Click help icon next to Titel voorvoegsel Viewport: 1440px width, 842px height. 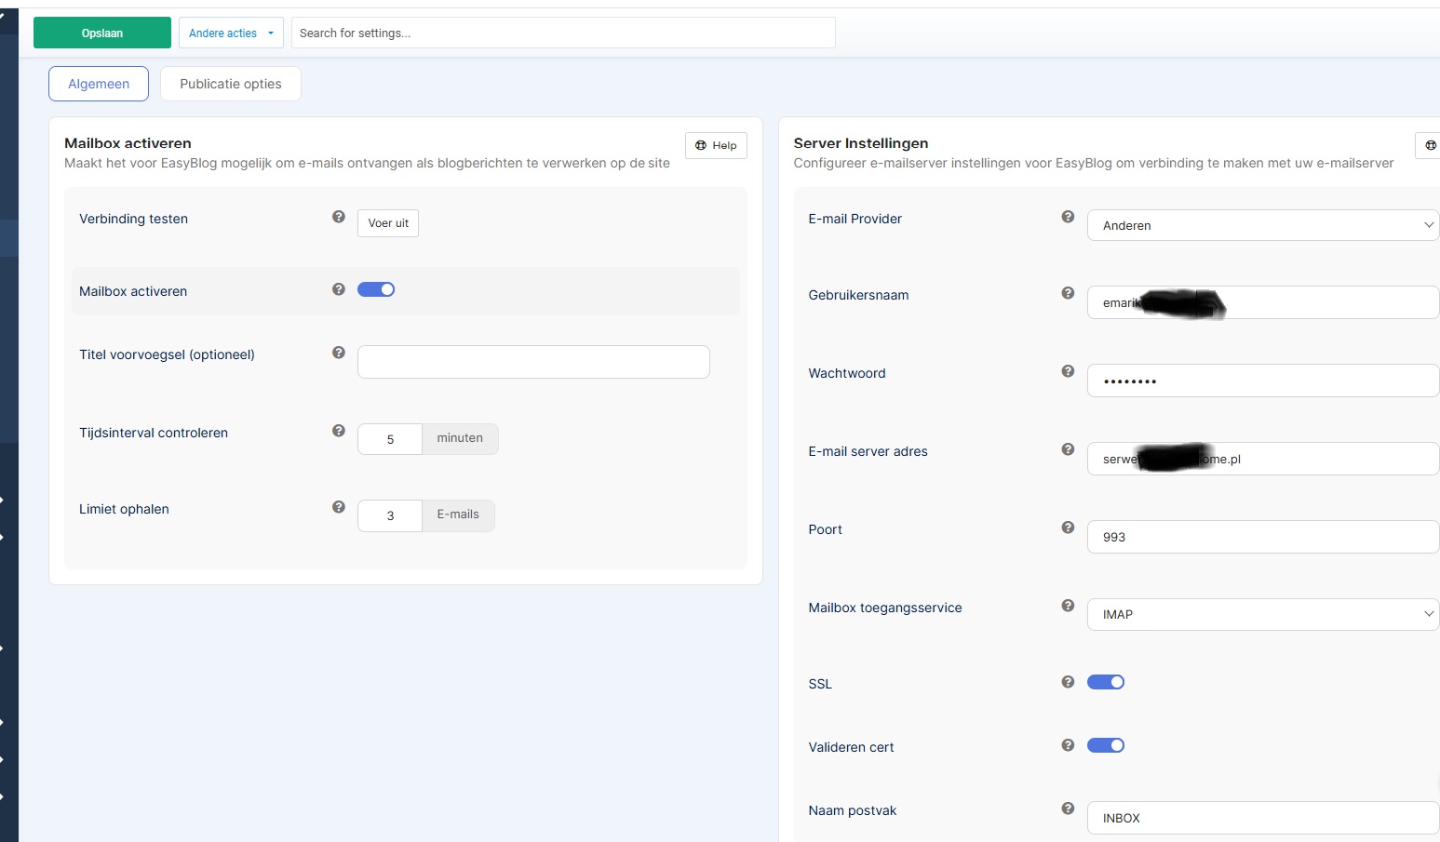339,353
